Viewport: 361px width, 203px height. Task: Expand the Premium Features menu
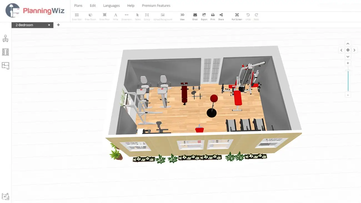click(x=156, y=5)
